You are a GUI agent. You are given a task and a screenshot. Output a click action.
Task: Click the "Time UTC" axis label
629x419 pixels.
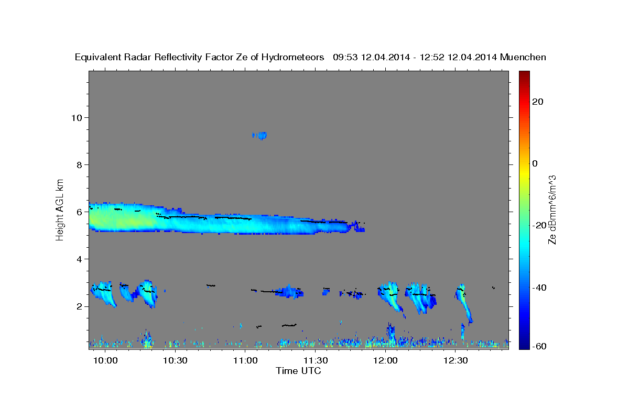pos(298,371)
